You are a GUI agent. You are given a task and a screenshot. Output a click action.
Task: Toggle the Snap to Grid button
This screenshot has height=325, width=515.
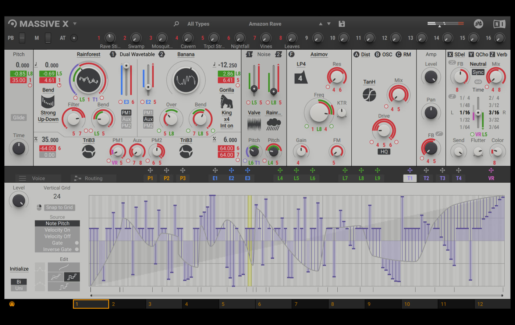pyautogui.click(x=59, y=207)
